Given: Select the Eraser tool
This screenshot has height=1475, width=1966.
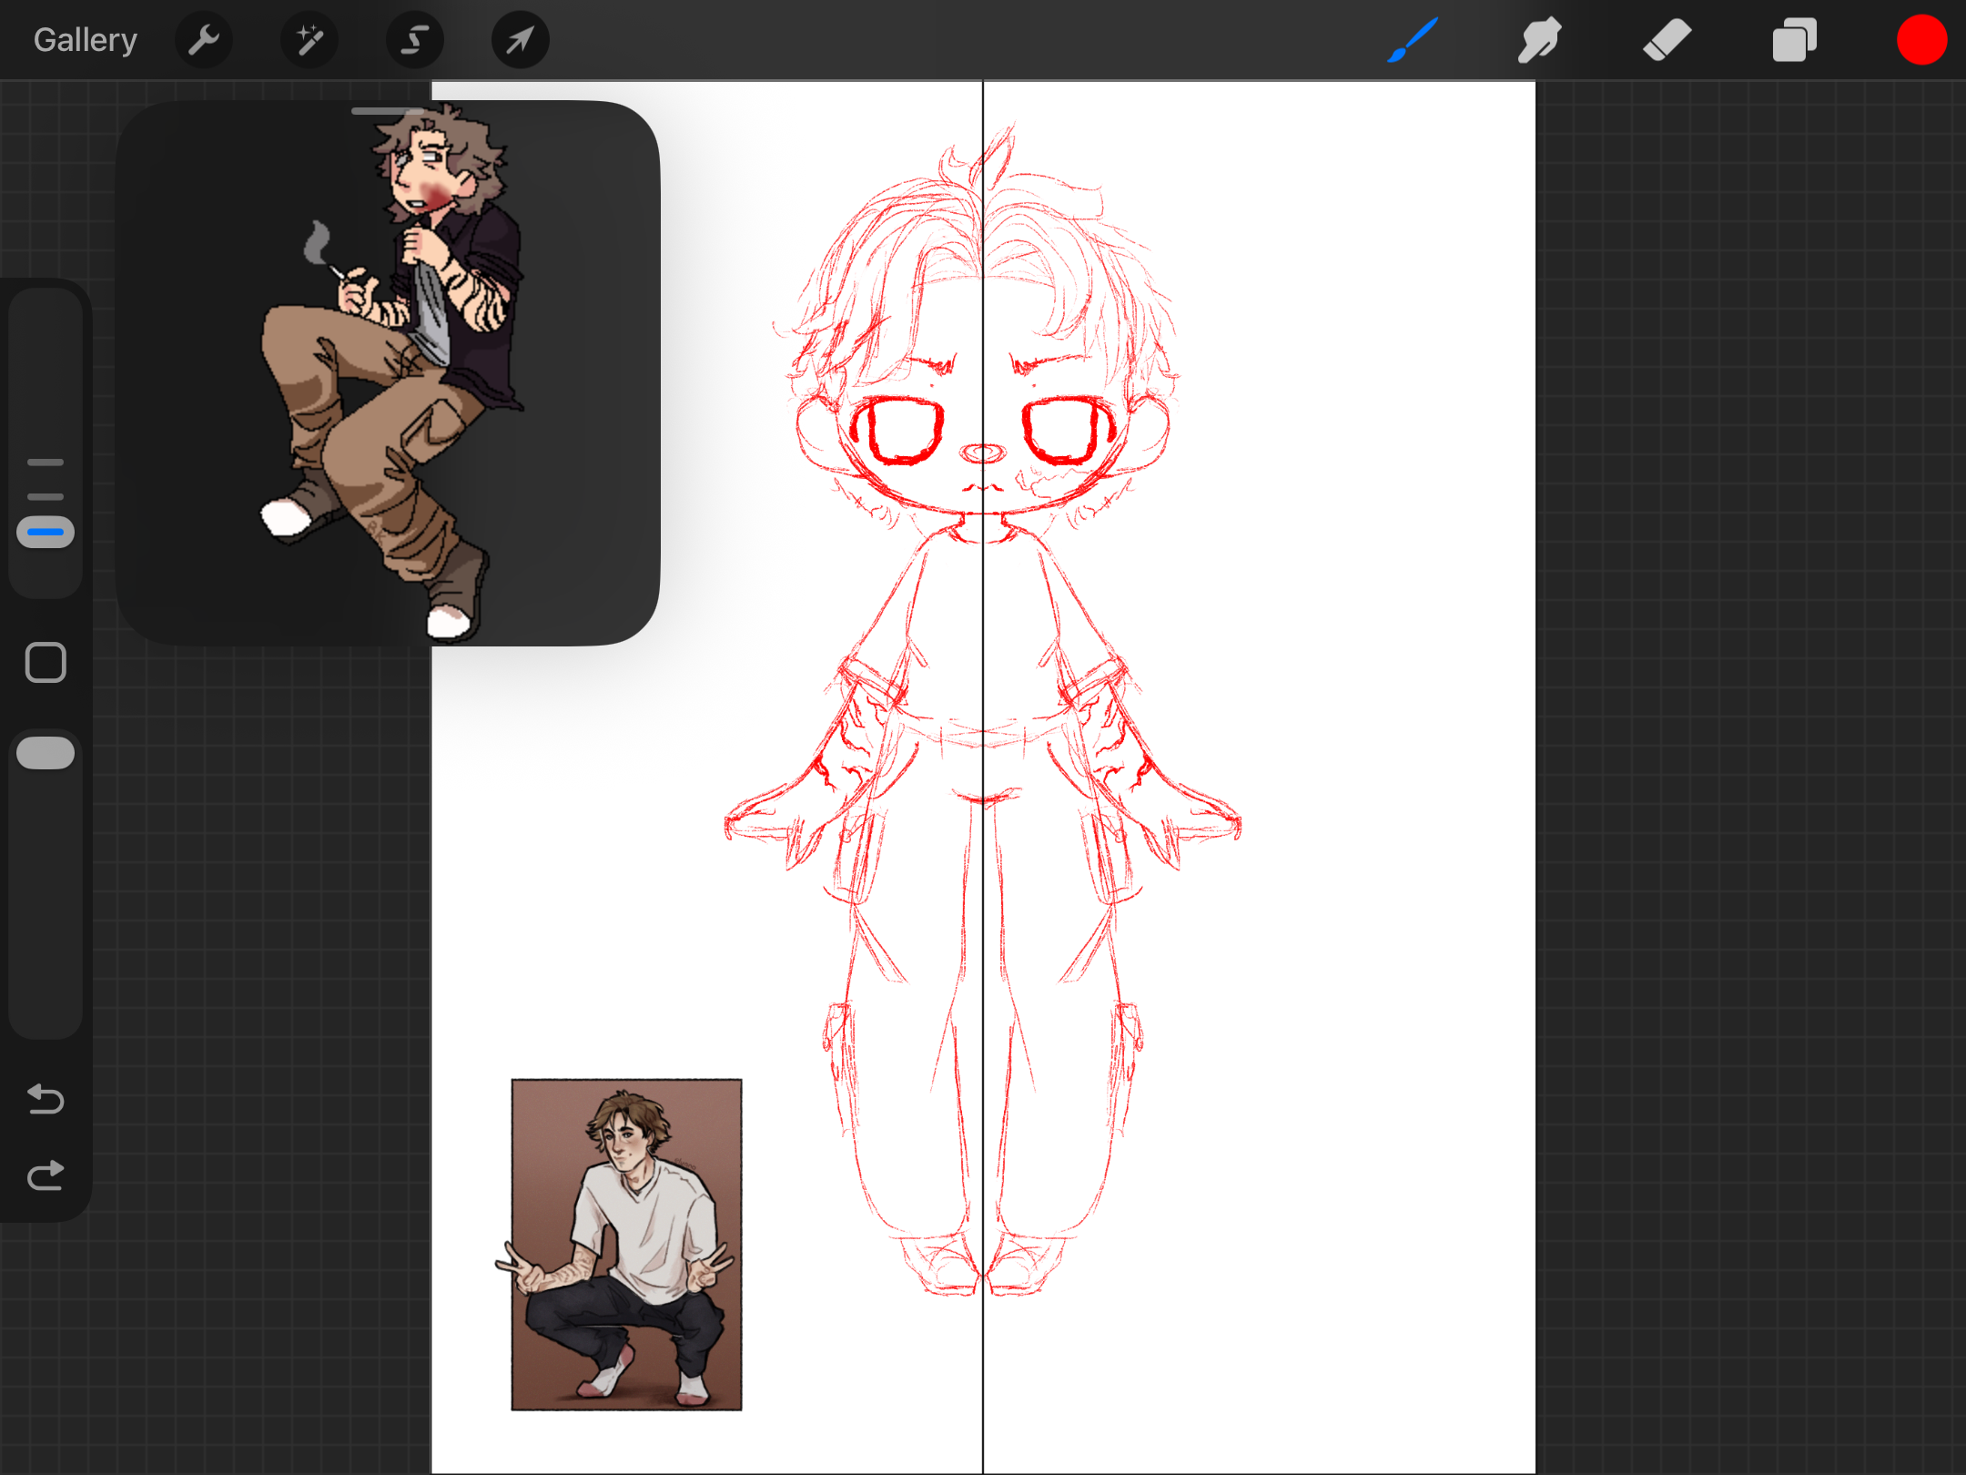Looking at the screenshot, I should click(1667, 40).
